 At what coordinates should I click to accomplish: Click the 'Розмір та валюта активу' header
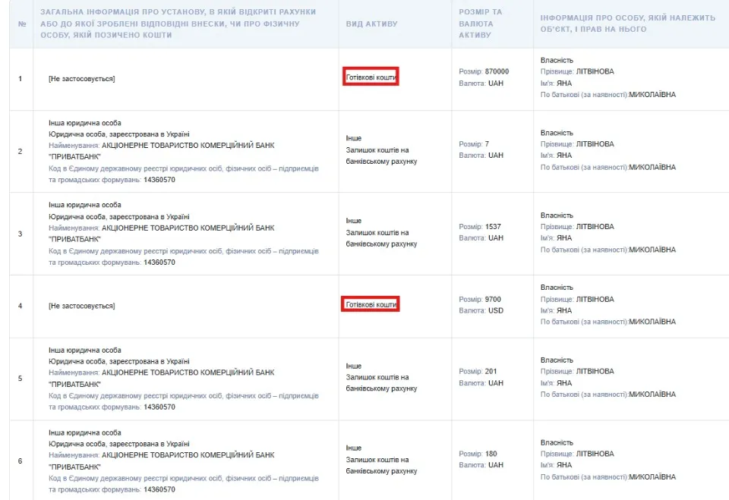tap(480, 24)
